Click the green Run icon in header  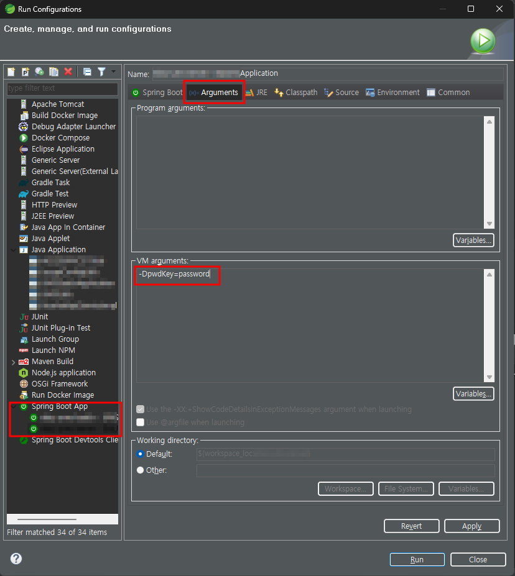pos(483,41)
